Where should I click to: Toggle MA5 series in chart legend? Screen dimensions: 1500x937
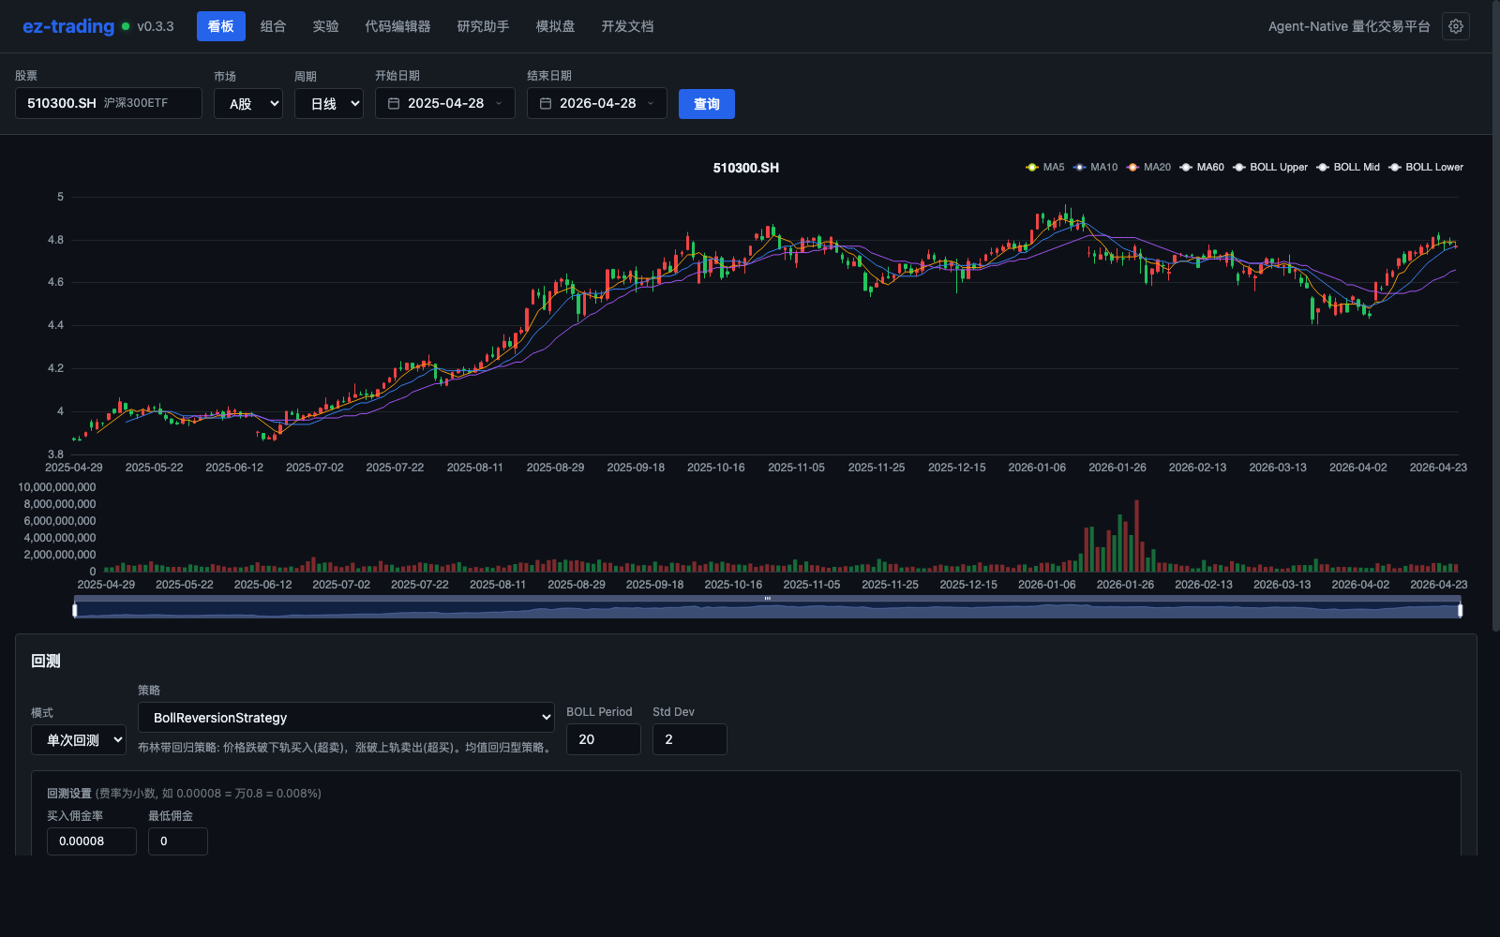pyautogui.click(x=1045, y=167)
